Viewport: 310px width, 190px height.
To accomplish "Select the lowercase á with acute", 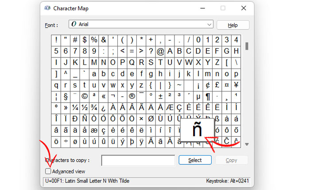I will [236, 119].
